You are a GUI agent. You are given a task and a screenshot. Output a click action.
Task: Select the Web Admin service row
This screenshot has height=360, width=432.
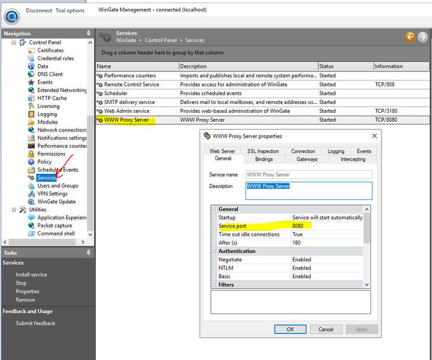click(263, 111)
